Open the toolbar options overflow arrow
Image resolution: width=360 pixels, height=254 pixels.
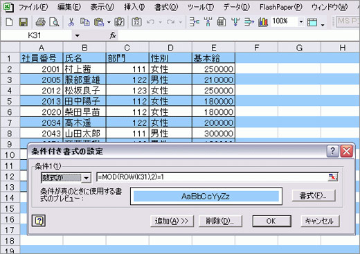point(323,24)
